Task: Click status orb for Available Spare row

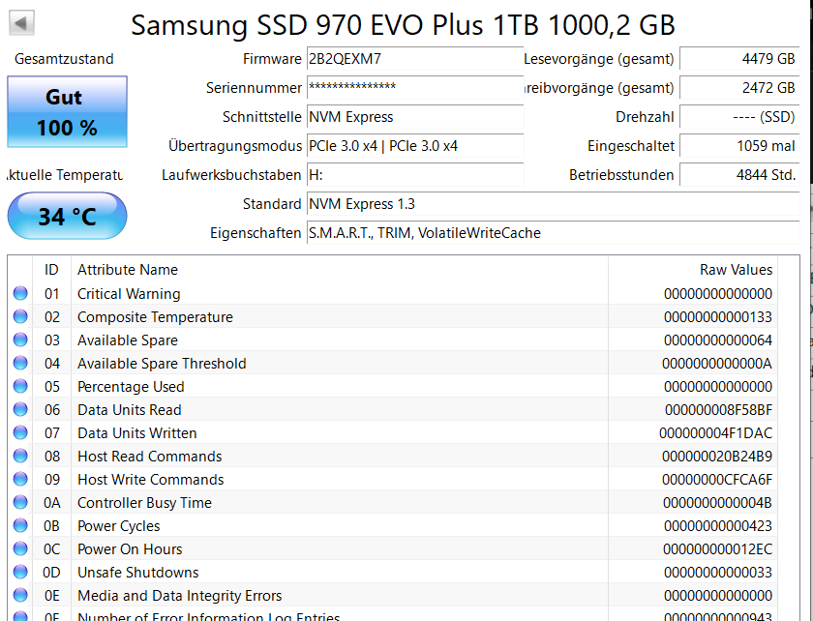Action: pos(20,340)
